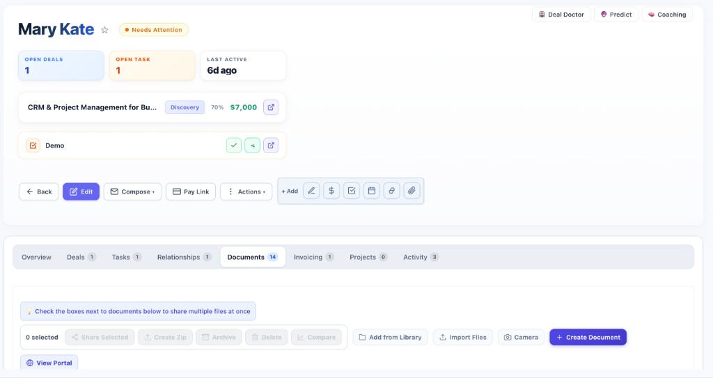Click the Demo task checkbox icon
Viewport: 713px width, 378px height.
point(33,145)
